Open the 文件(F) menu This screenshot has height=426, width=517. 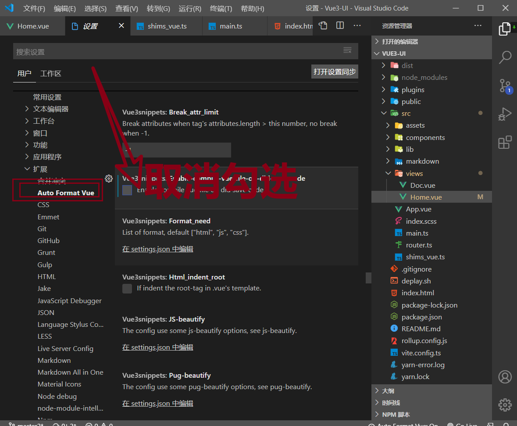pyautogui.click(x=34, y=8)
